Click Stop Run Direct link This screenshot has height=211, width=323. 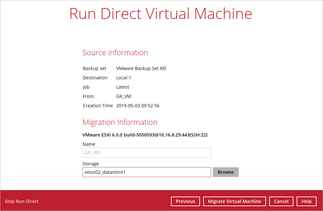(x=22, y=201)
